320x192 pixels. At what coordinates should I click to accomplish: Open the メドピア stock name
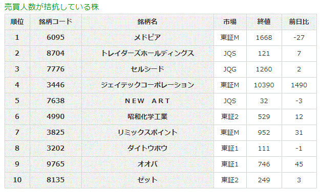click(x=147, y=37)
